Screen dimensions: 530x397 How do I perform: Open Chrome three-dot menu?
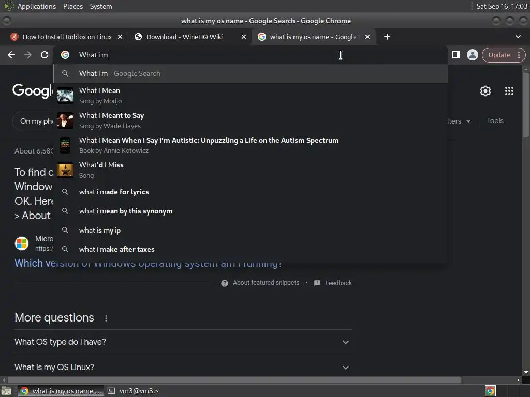pyautogui.click(x=519, y=55)
